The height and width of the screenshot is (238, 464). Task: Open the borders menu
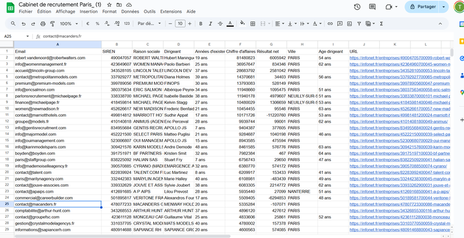point(253,24)
